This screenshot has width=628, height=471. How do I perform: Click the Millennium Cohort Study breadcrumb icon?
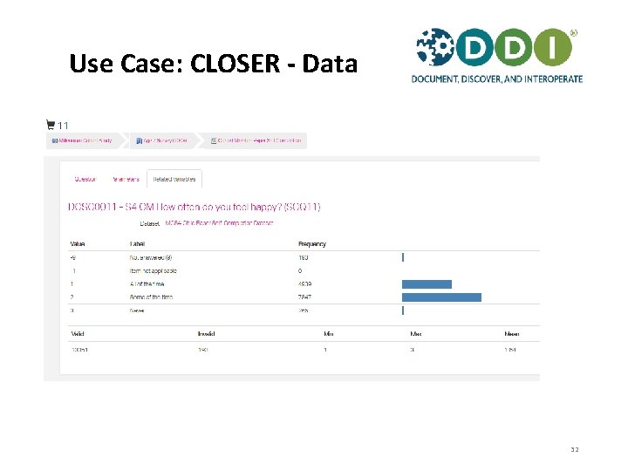55,140
